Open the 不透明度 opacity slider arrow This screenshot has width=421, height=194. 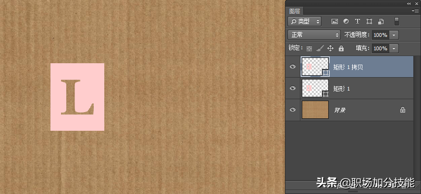pos(394,35)
